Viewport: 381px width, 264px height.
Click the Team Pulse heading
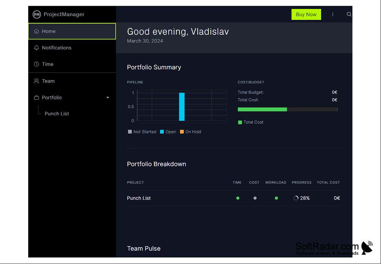coord(144,249)
